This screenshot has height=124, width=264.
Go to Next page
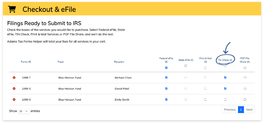pos(249,110)
